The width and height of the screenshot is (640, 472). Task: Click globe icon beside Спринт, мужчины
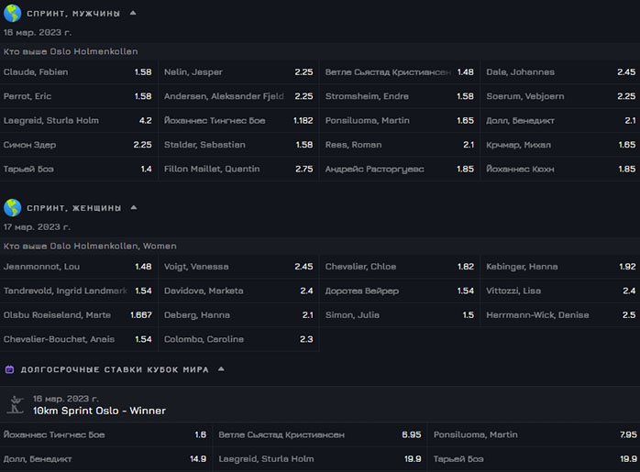tap(13, 13)
